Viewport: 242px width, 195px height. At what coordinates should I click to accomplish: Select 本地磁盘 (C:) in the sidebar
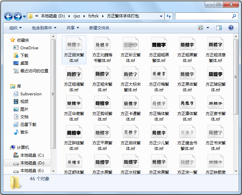(32, 155)
